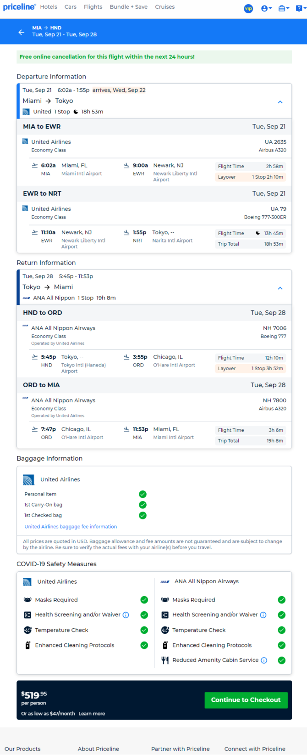
Task: Click the overnight moon icon near 18h 53m
Action: (x=76, y=112)
